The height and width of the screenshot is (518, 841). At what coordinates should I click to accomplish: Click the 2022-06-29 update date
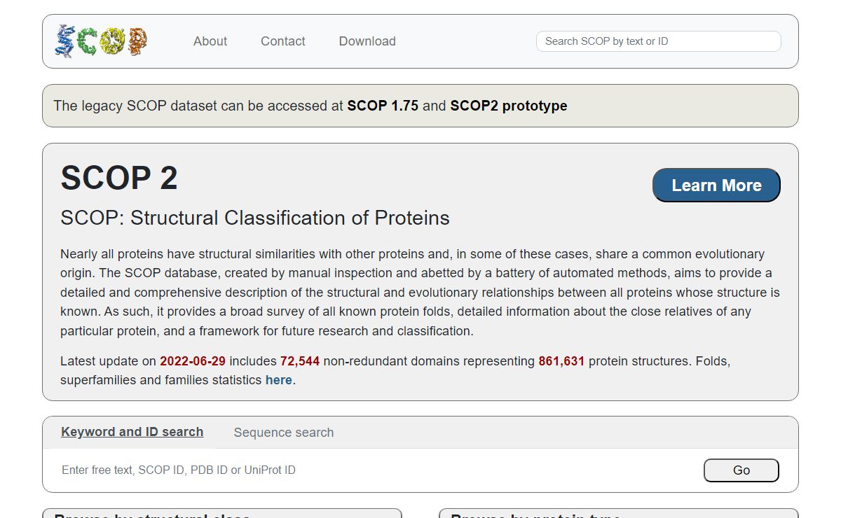193,361
